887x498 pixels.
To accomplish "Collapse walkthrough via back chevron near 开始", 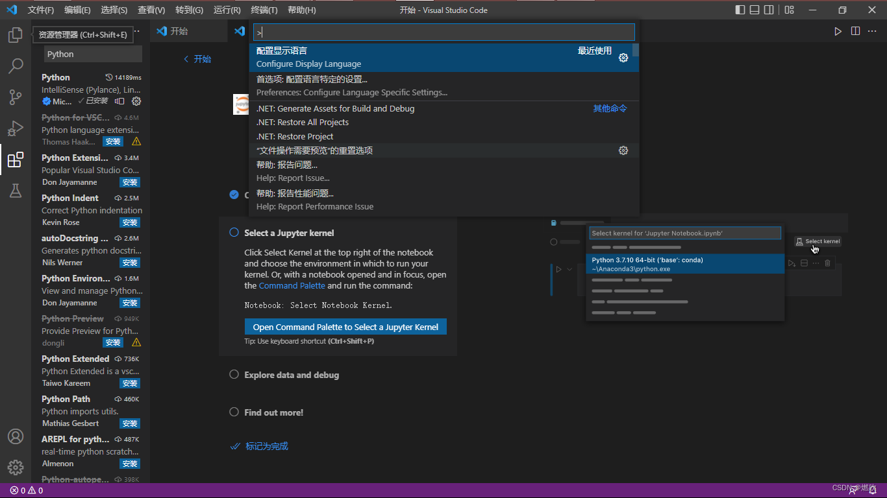I will click(186, 58).
